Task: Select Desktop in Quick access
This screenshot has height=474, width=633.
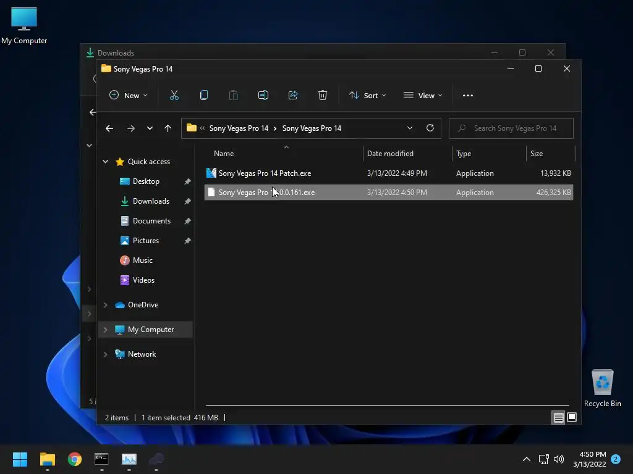Action: 146,181
